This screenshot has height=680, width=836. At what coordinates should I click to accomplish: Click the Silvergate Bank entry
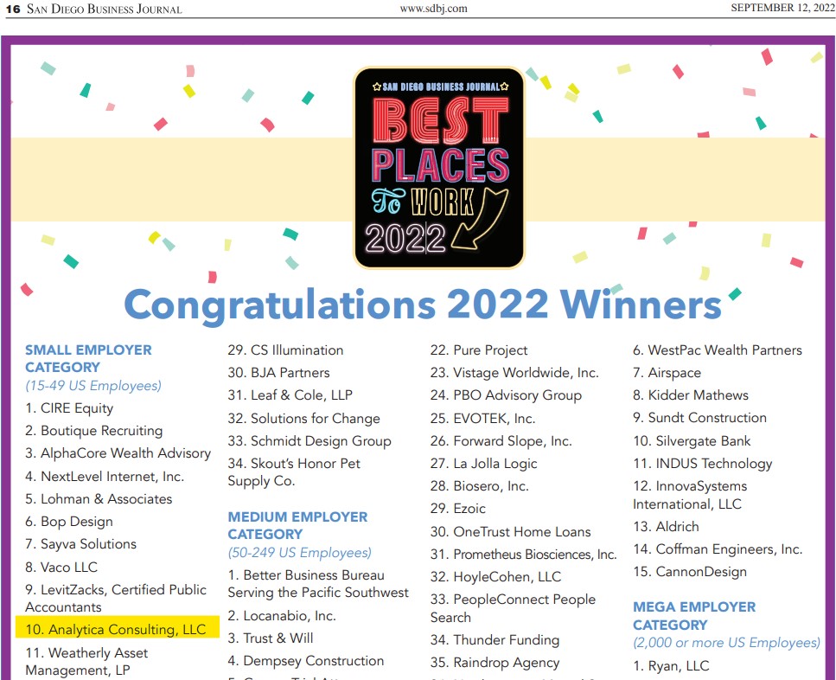692,441
